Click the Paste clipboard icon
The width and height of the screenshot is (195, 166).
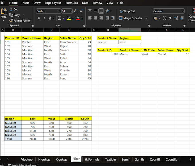click(x=4, y=11)
